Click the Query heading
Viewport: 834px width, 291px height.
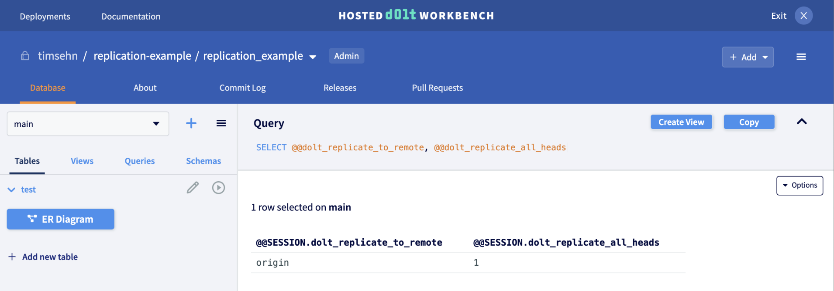click(x=269, y=124)
